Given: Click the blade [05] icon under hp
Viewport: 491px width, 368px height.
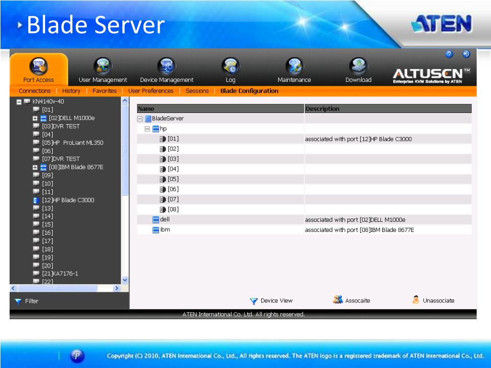Looking at the screenshot, I should 163,179.
